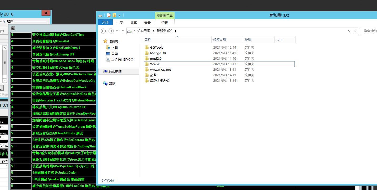Expand the arrow after 新加卷 (D:) in path
The height and width of the screenshot is (190, 377).
[176, 31]
